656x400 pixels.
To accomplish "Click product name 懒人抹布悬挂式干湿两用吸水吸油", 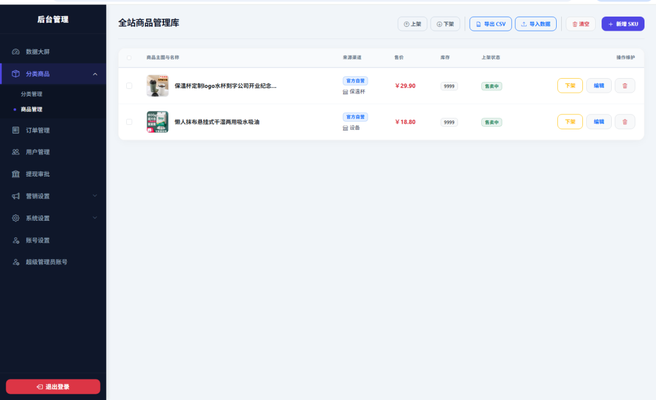I will click(217, 122).
